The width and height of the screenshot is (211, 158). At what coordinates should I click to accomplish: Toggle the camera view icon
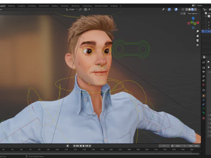pos(197,40)
